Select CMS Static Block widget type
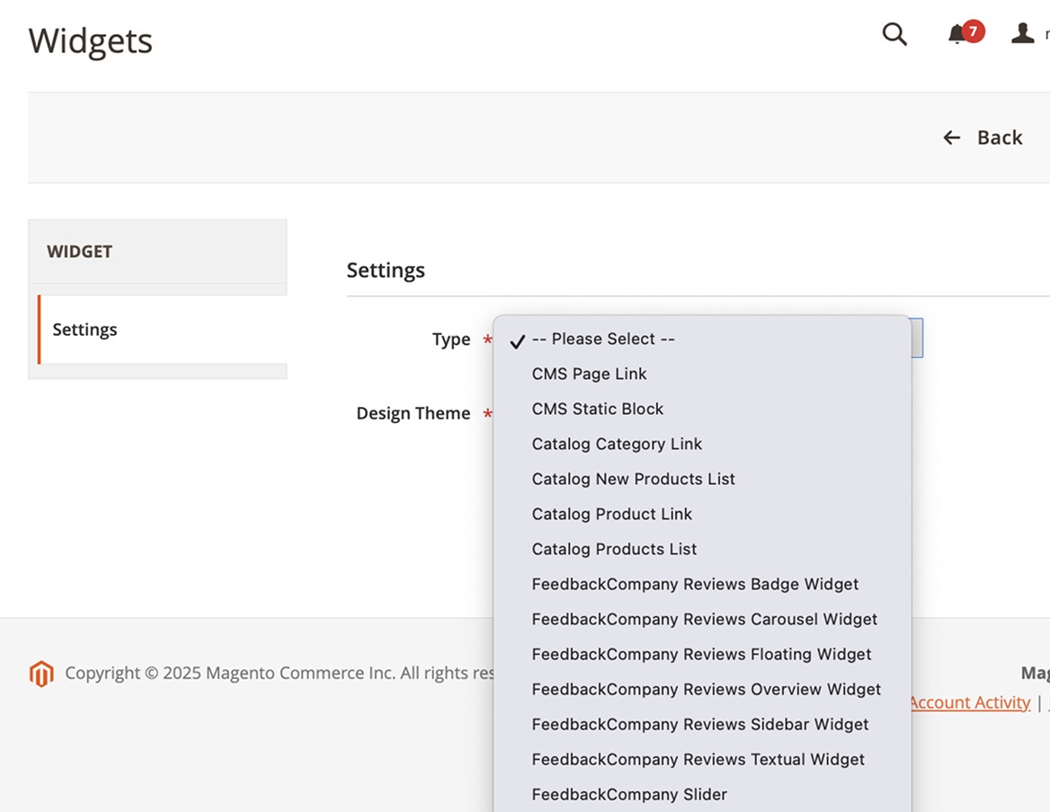The width and height of the screenshot is (1050, 812). 702,409
